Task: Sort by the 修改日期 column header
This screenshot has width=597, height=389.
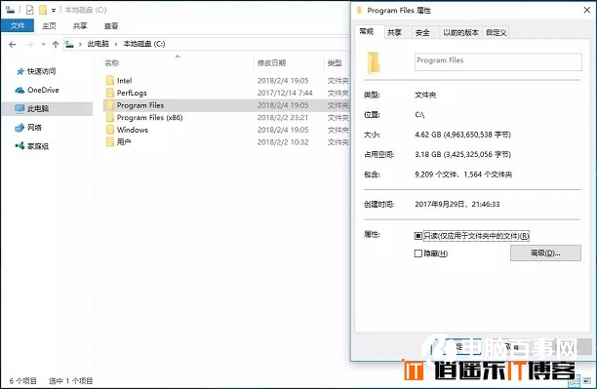Action: (271, 62)
